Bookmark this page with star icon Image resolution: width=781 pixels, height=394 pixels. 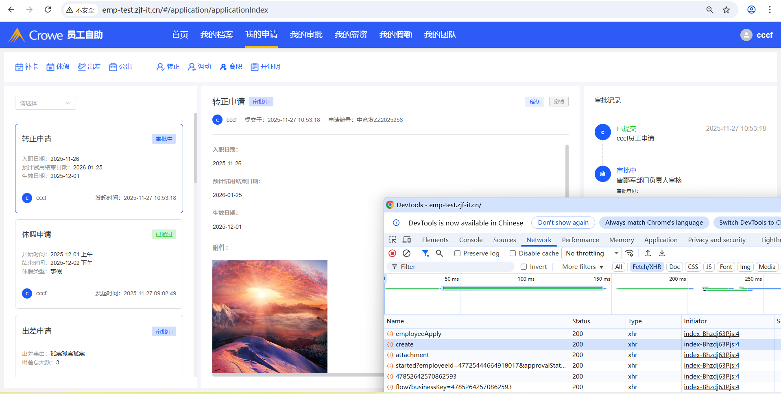point(726,10)
